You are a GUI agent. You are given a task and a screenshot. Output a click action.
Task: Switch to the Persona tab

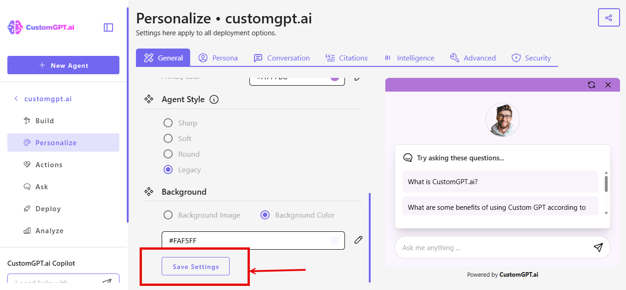pyautogui.click(x=218, y=58)
